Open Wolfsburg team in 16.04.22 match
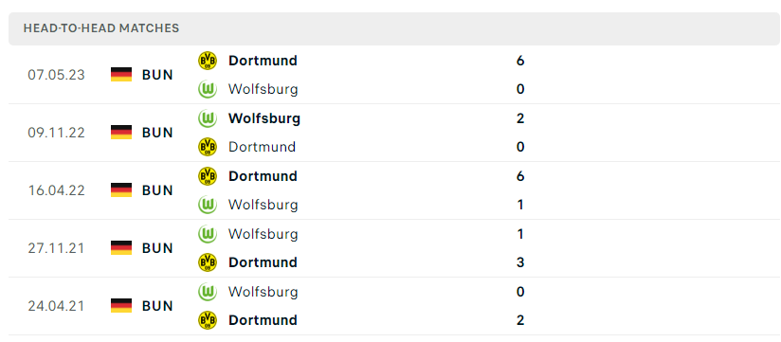The height and width of the screenshot is (342, 781). (x=263, y=205)
